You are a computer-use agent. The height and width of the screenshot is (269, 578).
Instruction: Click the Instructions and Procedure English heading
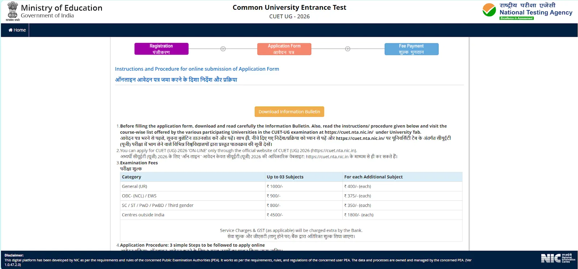point(197,69)
